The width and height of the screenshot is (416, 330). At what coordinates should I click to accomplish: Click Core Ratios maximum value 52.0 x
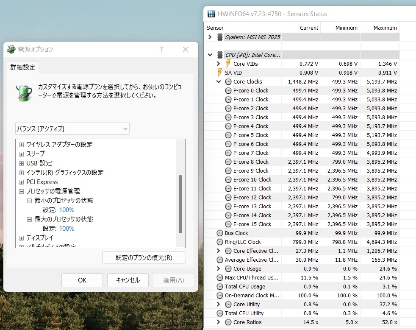(x=389, y=322)
